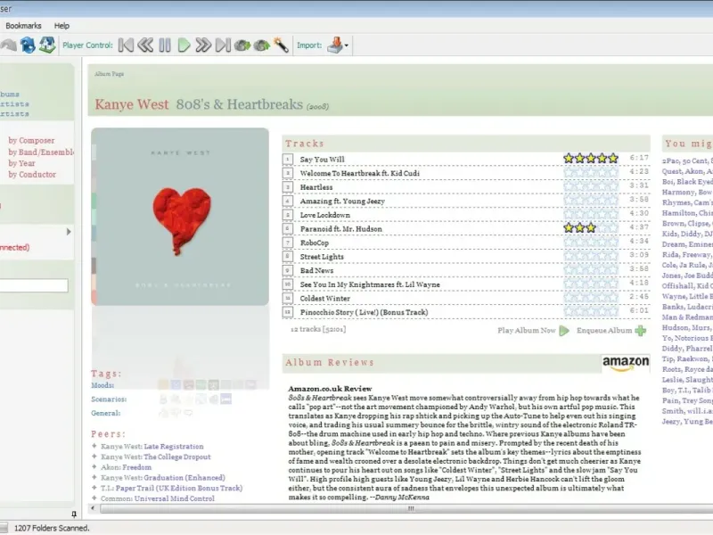Click the second grey disc with green arrow icon
Image resolution: width=713 pixels, height=535 pixels.
[262, 45]
